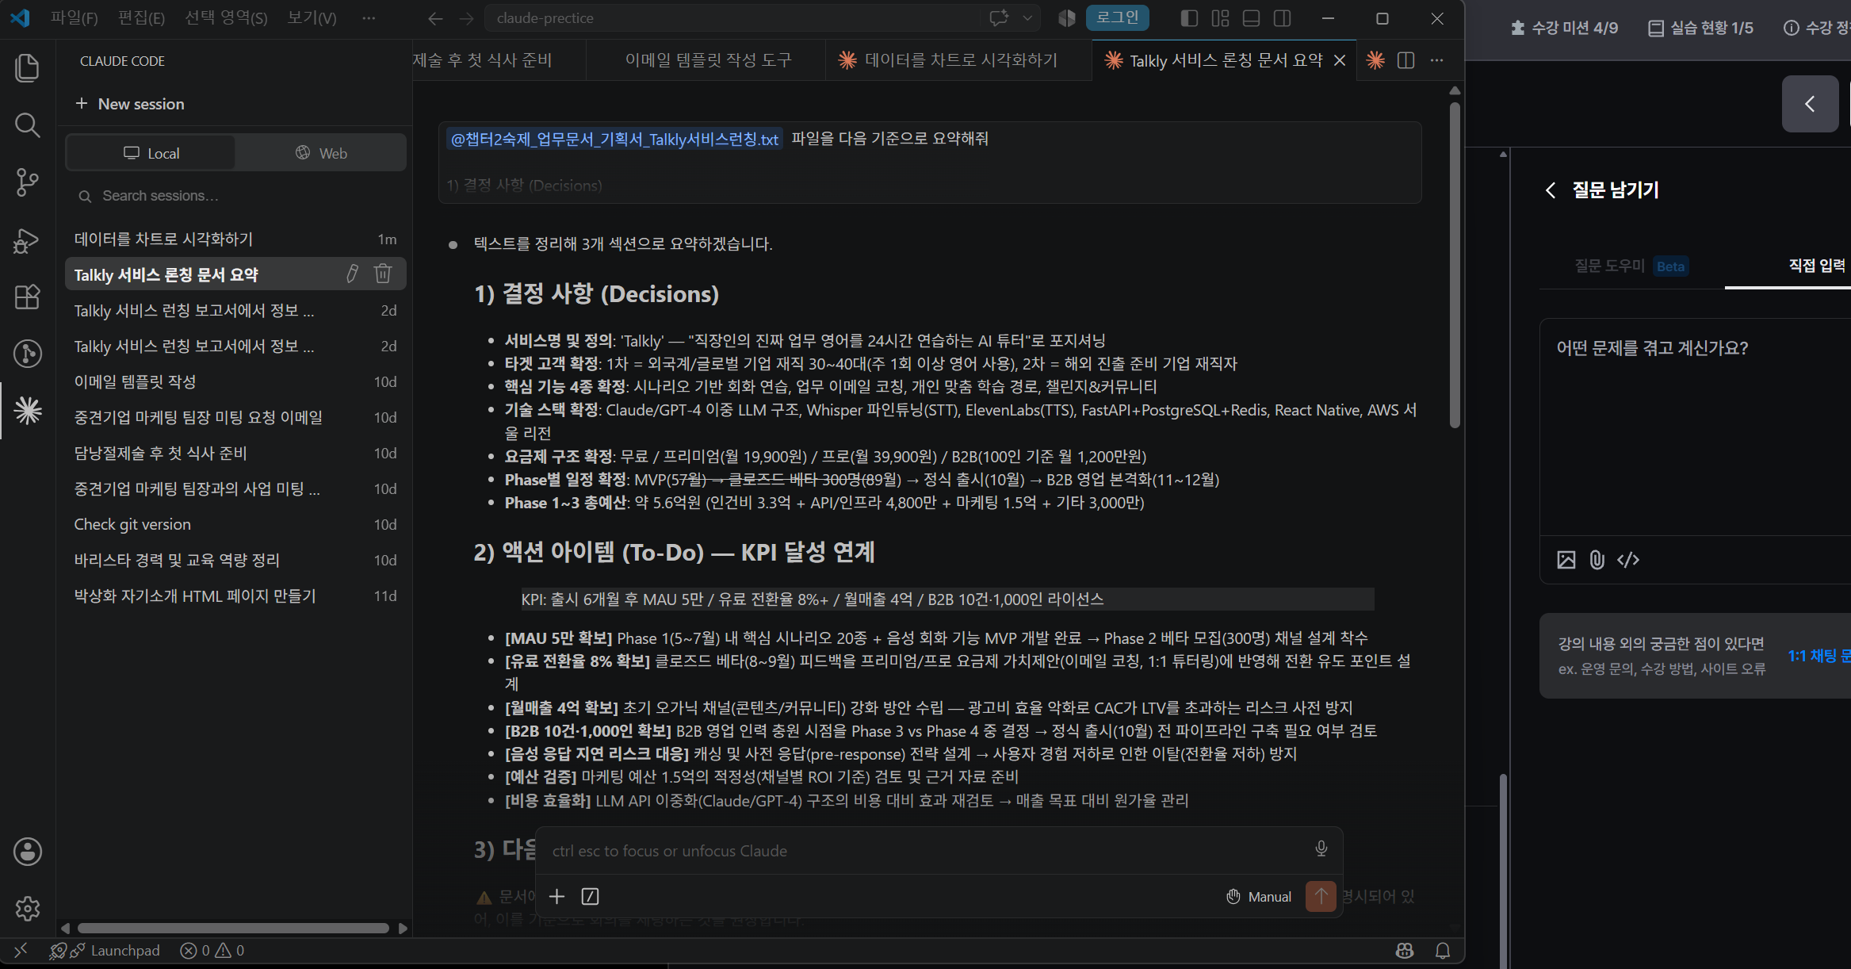1851x969 pixels.
Task: Click the chat vertical scrollbar
Action: (1455, 266)
